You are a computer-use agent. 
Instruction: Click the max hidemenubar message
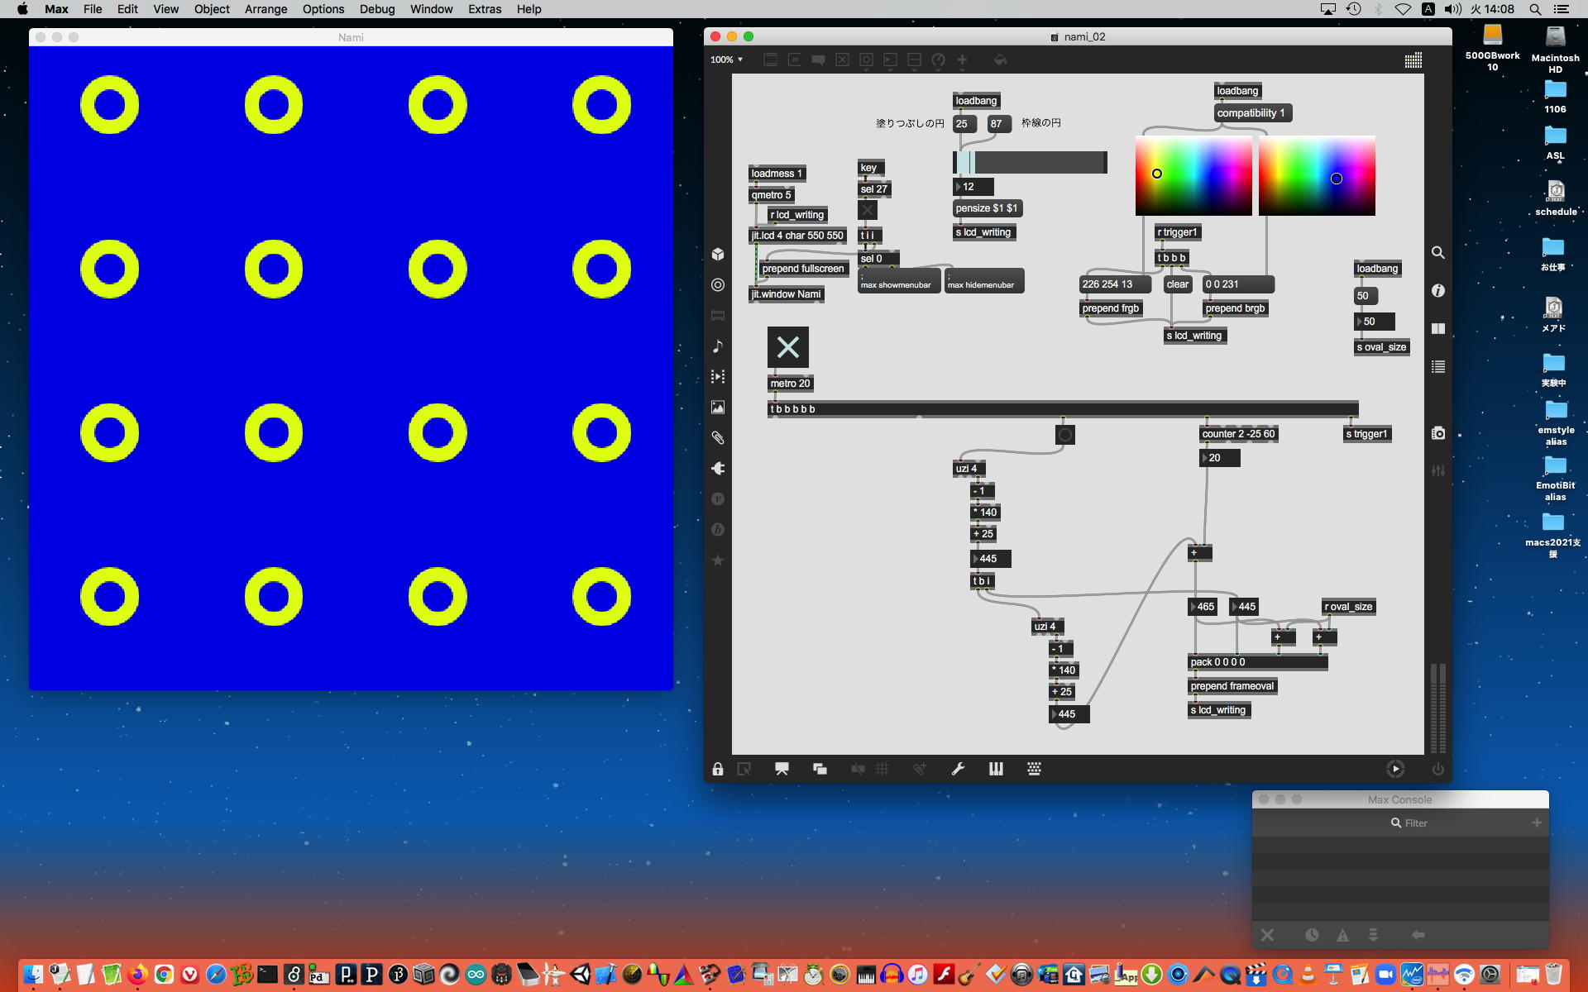tap(984, 281)
